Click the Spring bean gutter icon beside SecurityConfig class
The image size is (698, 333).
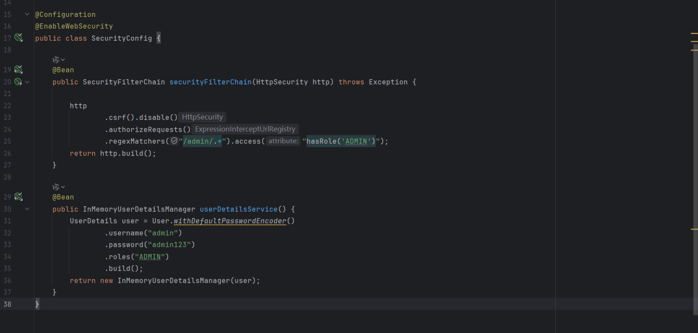click(18, 38)
